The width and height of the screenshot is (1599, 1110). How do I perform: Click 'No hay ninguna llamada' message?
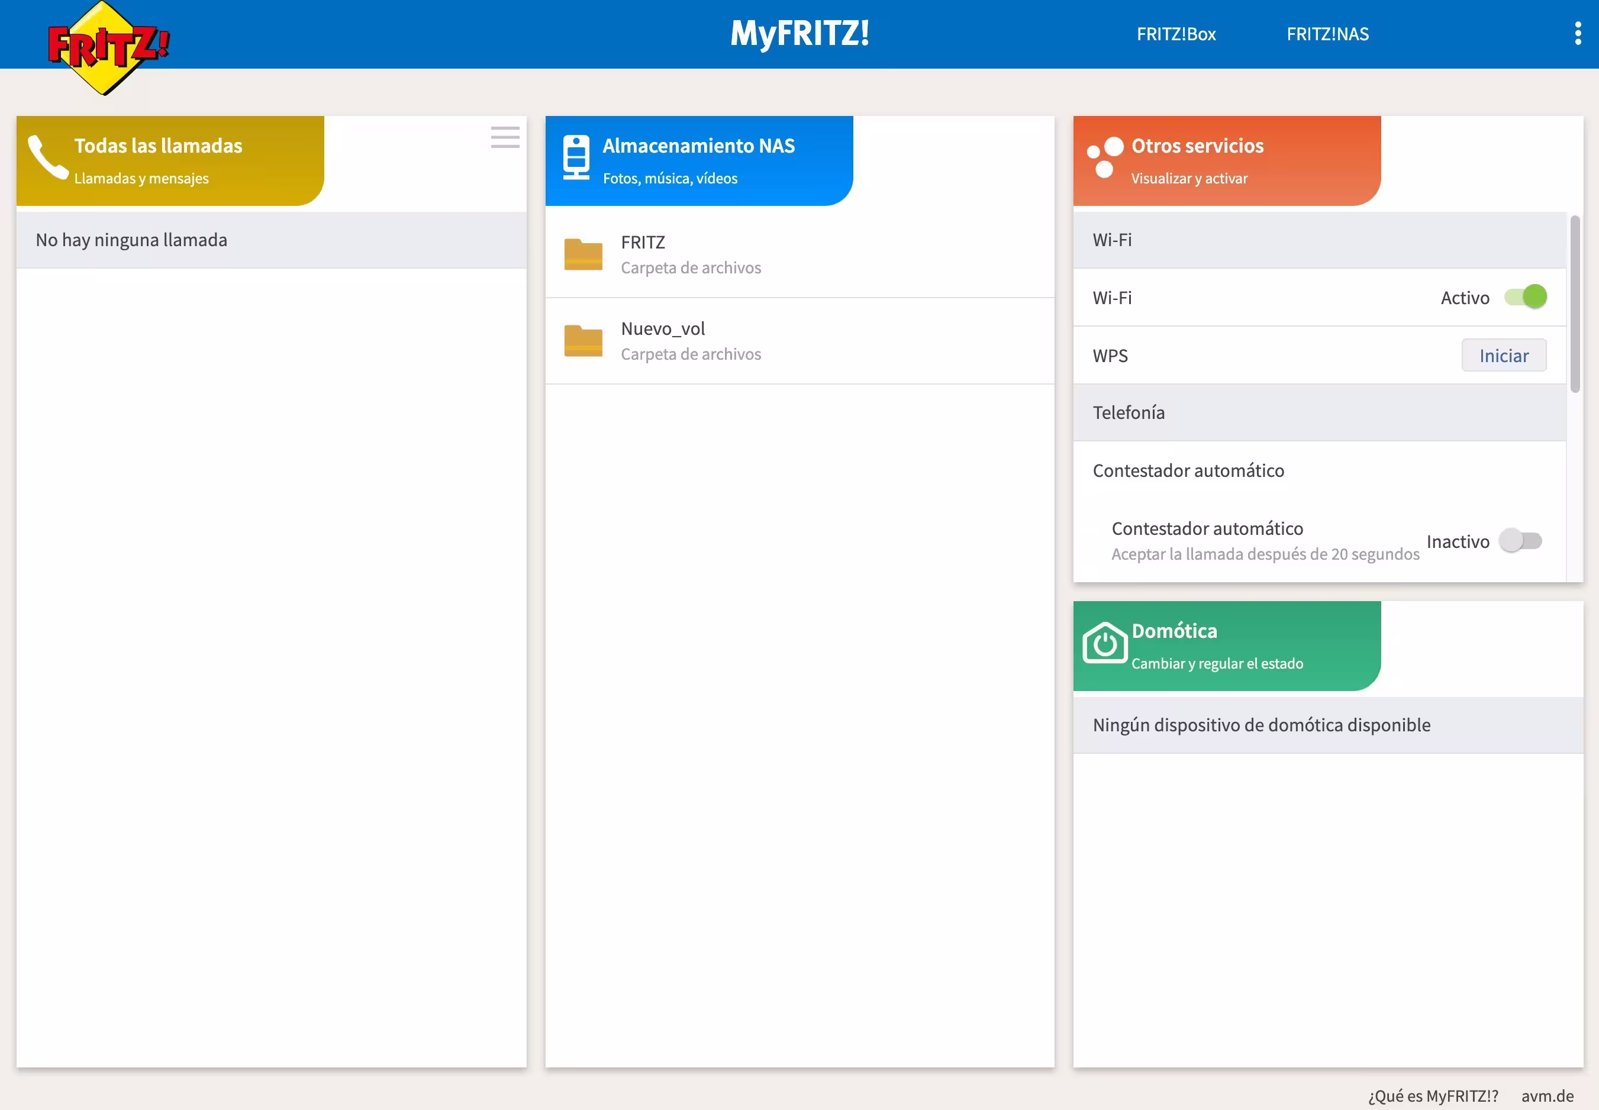131,240
